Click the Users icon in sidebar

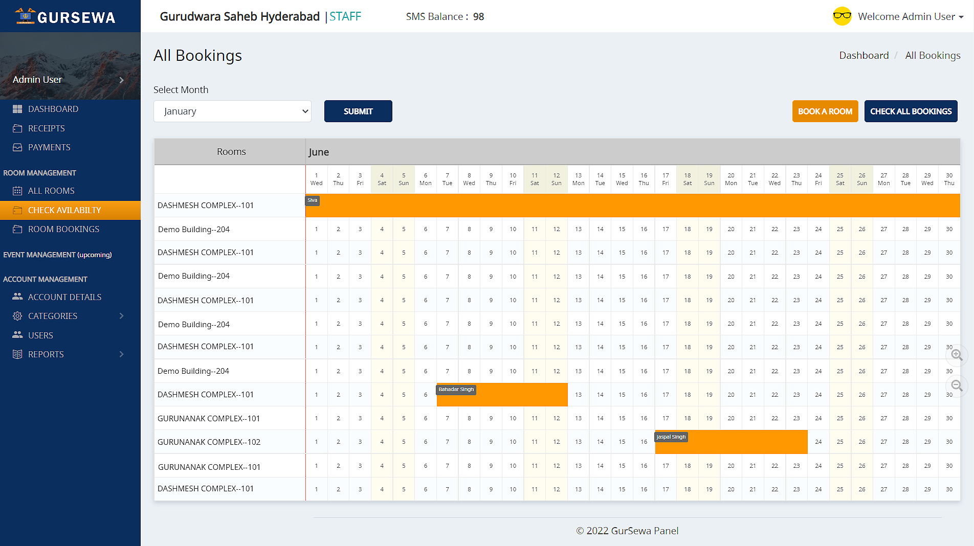pos(17,335)
